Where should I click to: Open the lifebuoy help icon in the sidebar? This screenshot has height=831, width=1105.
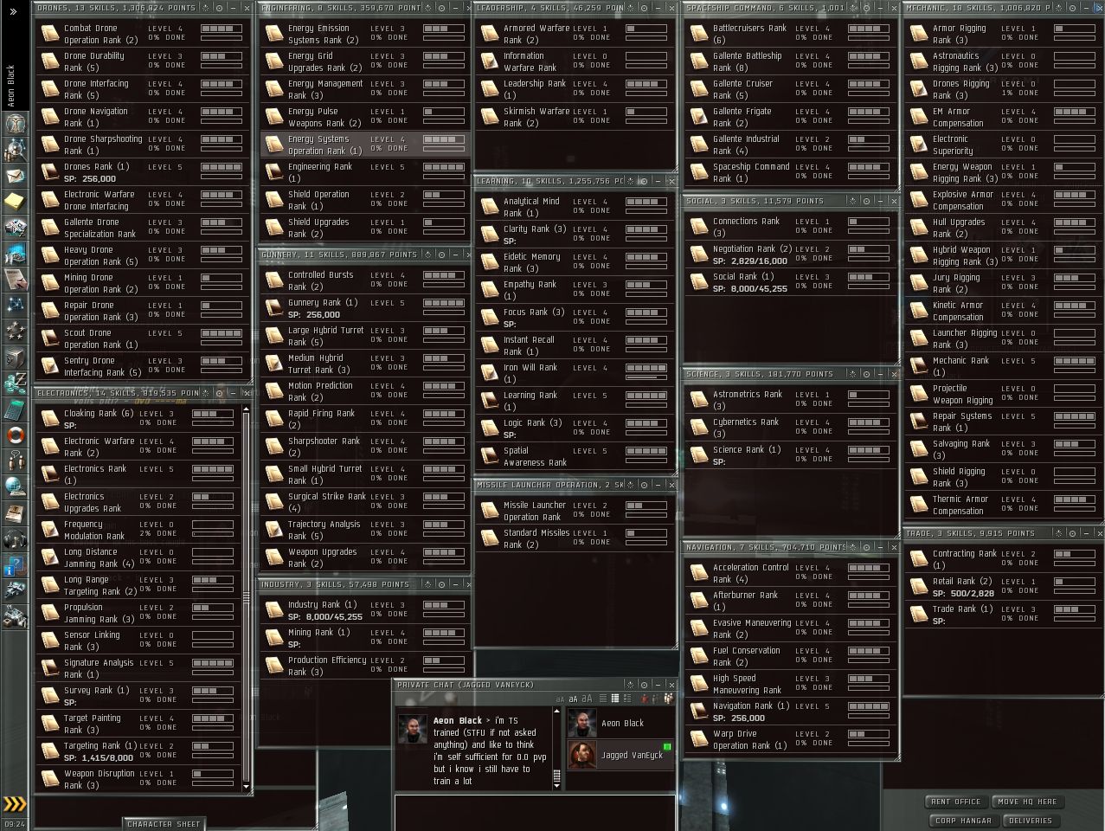(x=16, y=434)
